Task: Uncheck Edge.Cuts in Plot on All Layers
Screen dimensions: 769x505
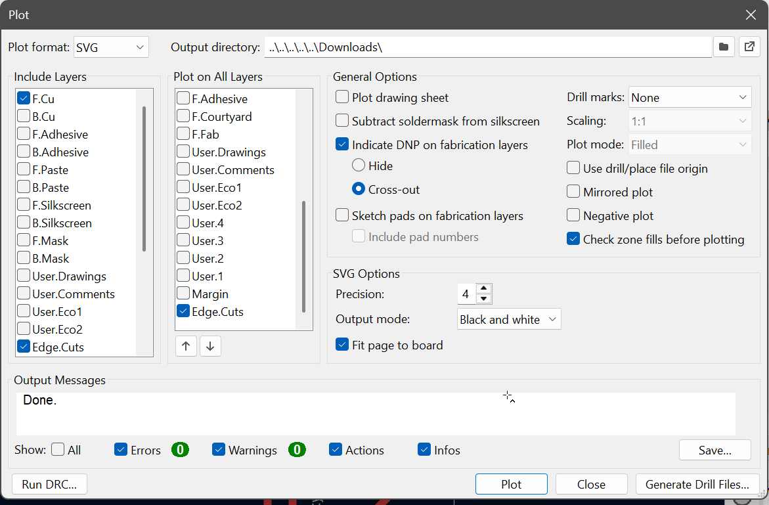Action: click(183, 311)
